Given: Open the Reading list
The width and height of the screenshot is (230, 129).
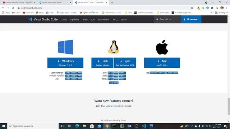Looking at the screenshot, I should click(x=221, y=13).
